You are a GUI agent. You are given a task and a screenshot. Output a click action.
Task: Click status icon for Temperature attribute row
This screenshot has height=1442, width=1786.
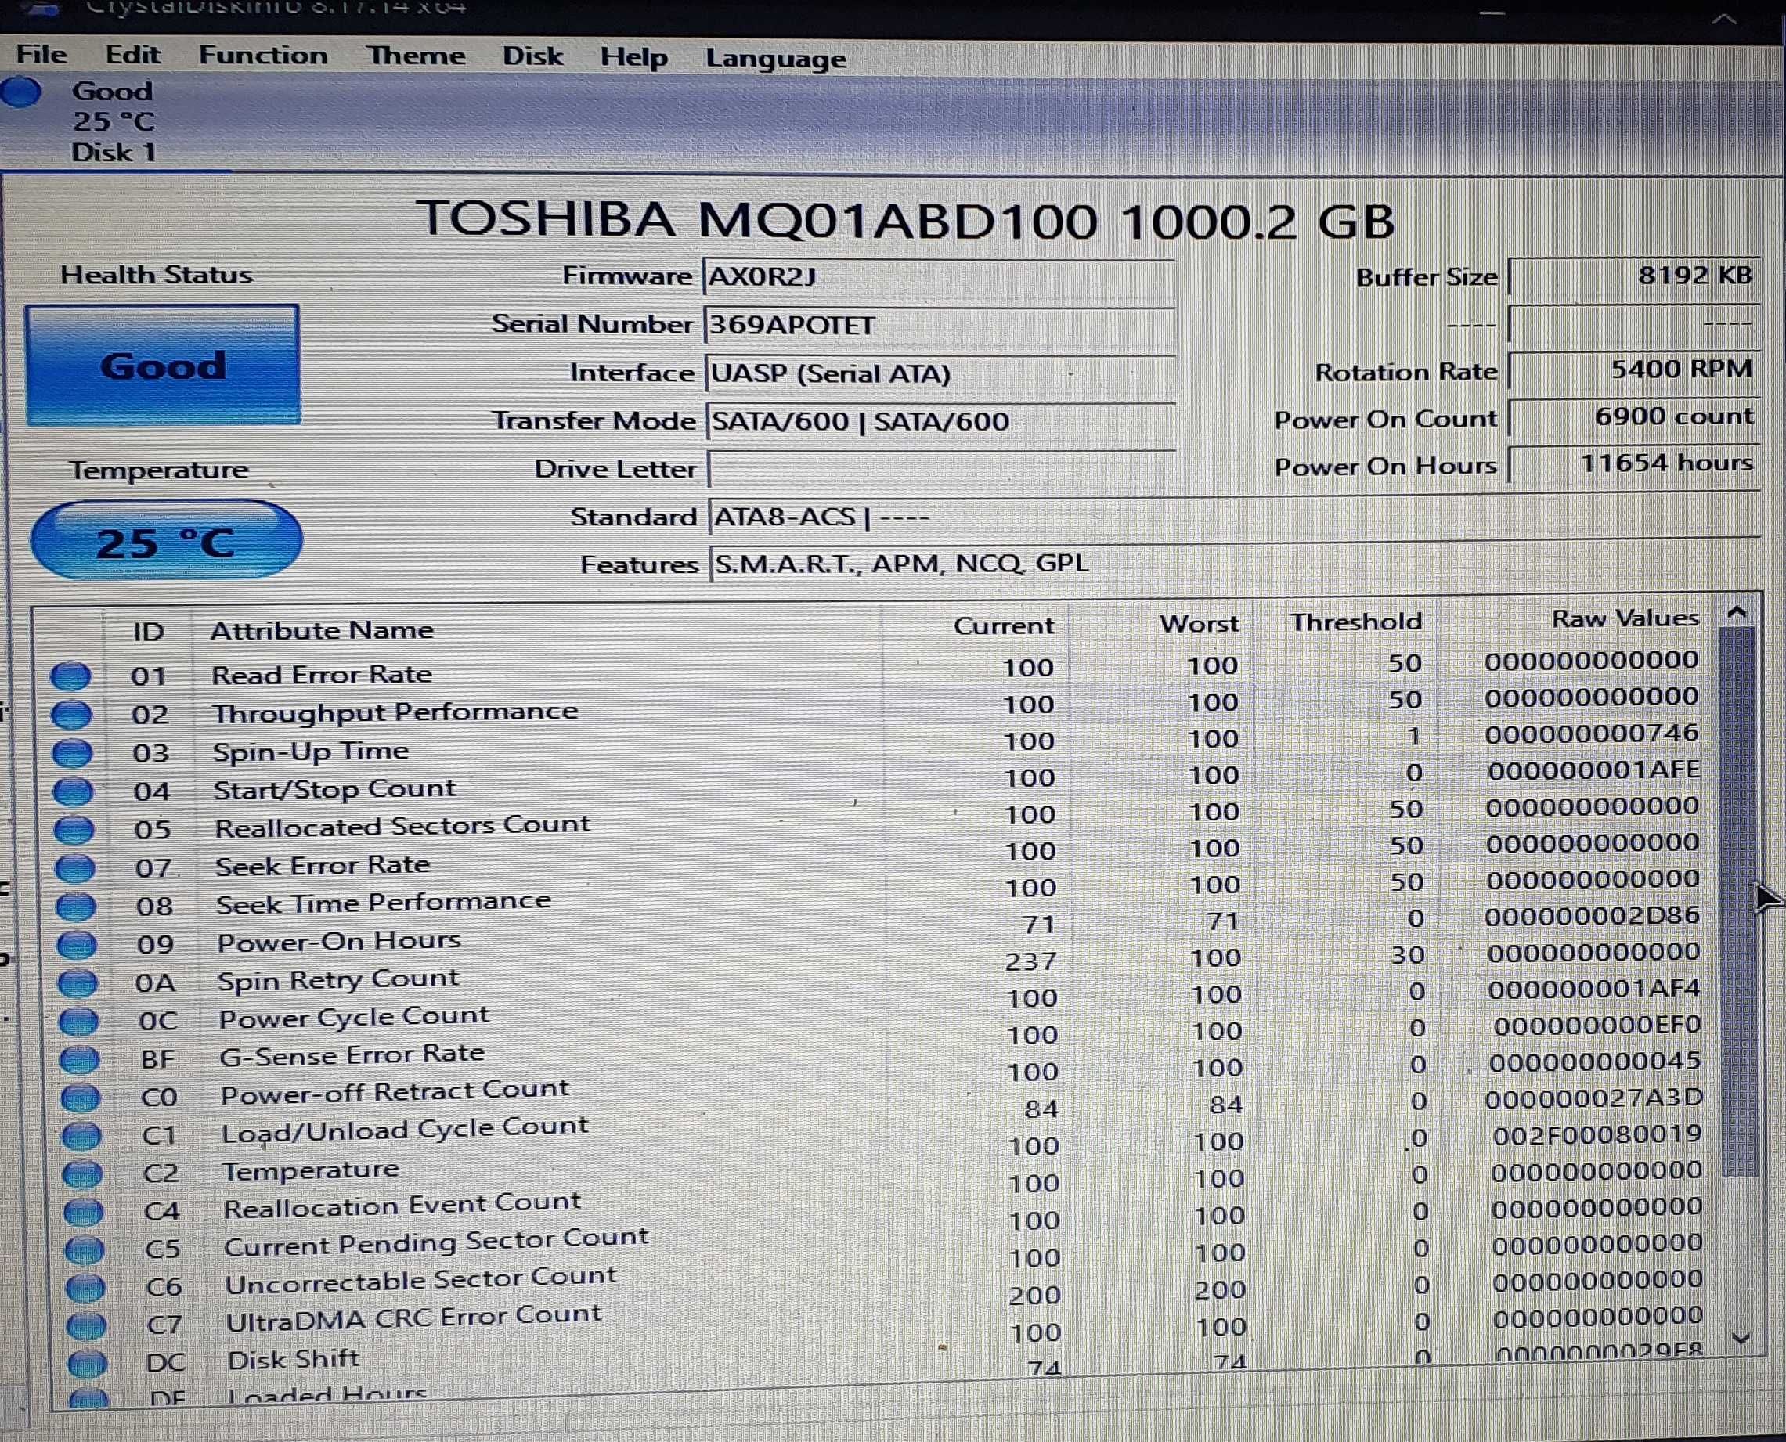tap(82, 1173)
